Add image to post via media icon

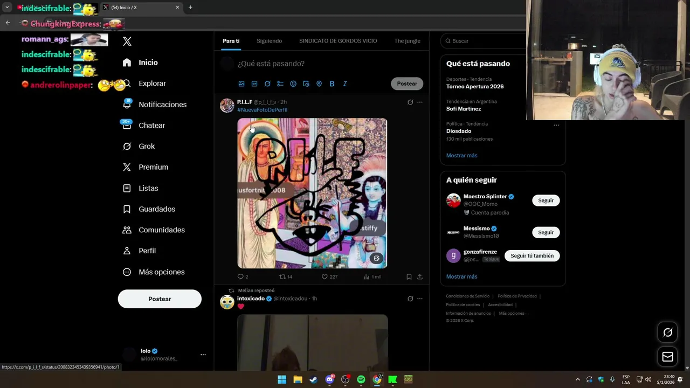tap(241, 84)
